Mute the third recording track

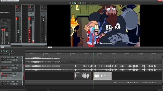(2, 76)
